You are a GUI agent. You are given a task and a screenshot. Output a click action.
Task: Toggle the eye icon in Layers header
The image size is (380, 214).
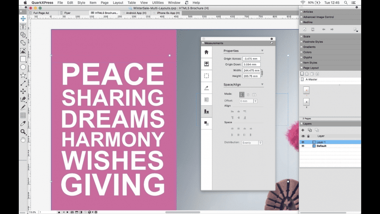pyautogui.click(x=303, y=136)
